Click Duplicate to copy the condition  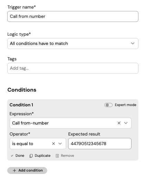40,156
